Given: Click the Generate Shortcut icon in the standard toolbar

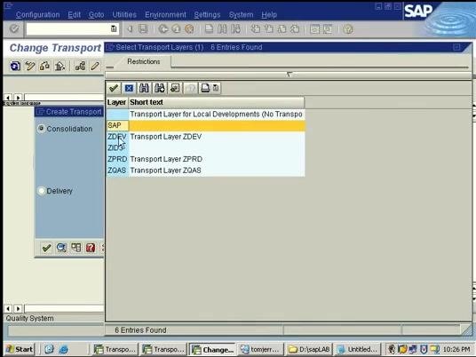Looking at the screenshot, I should 329,29.
